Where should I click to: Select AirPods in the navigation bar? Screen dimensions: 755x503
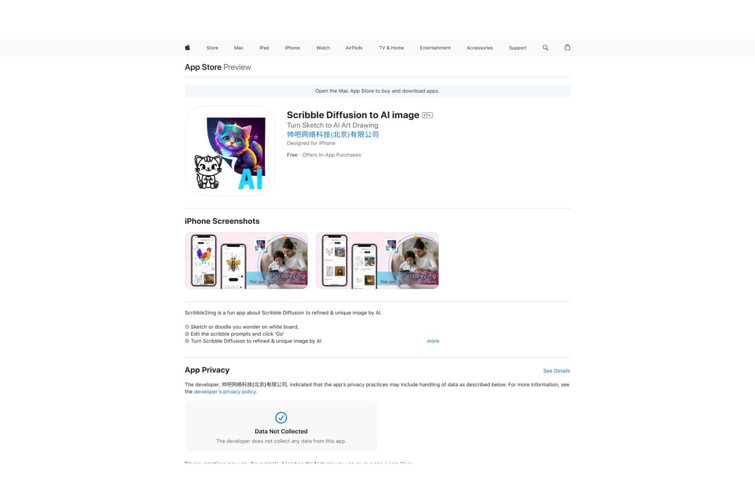[x=354, y=48]
